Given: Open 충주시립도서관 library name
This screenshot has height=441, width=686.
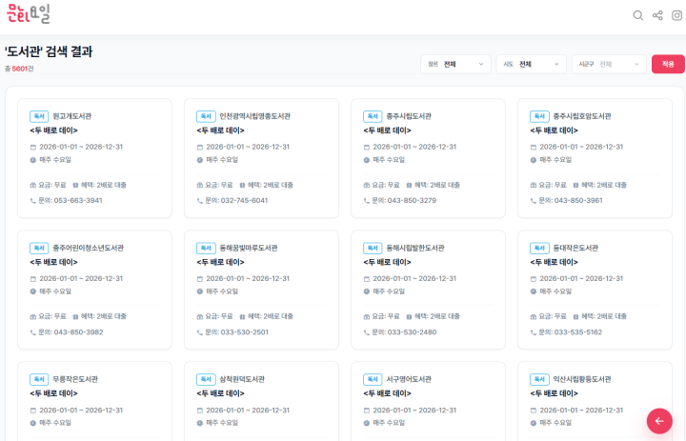Looking at the screenshot, I should pos(409,116).
